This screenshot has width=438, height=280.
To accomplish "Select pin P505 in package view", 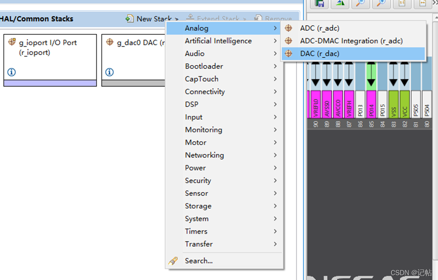I will (415, 104).
